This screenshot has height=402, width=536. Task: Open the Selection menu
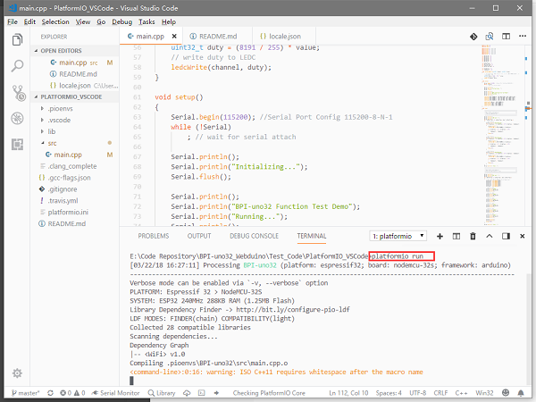54,21
